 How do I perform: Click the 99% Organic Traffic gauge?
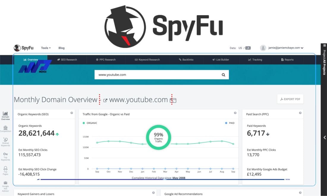click(158, 137)
